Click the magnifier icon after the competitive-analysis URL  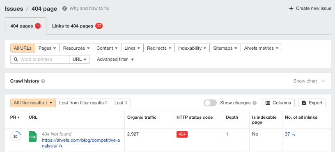61,146
